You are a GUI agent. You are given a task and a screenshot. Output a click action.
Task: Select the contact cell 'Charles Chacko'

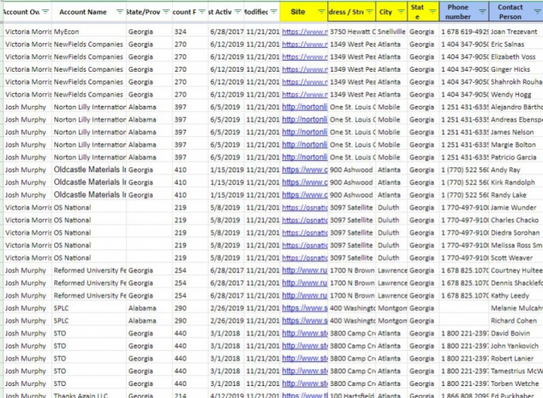516,220
